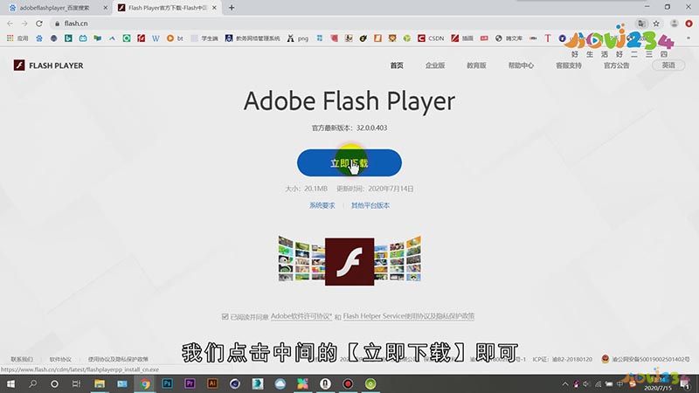
Task: Select 首页 in the site navigation
Action: [397, 65]
